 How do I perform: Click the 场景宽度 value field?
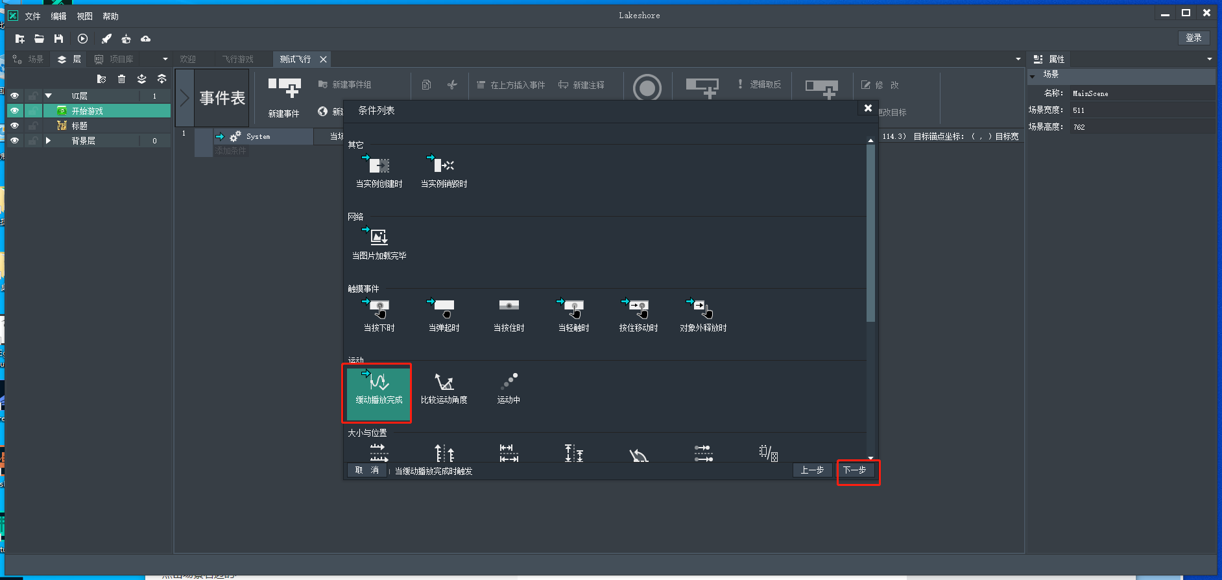[x=1143, y=110]
